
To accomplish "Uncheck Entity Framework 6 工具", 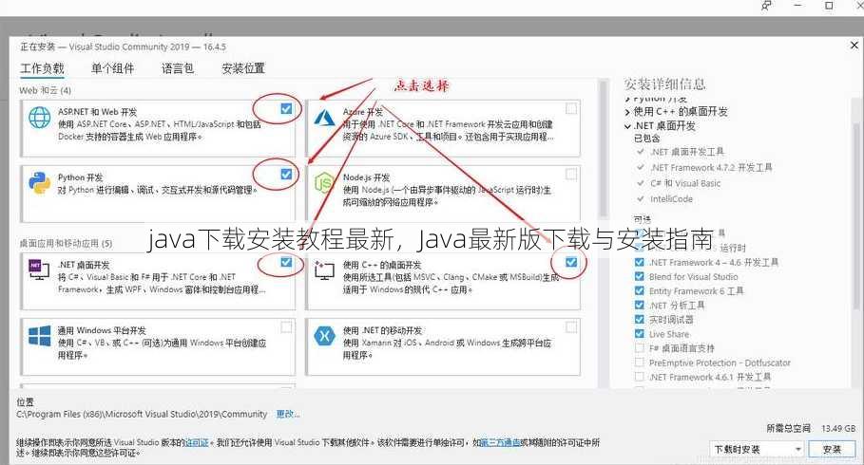I will click(x=639, y=290).
